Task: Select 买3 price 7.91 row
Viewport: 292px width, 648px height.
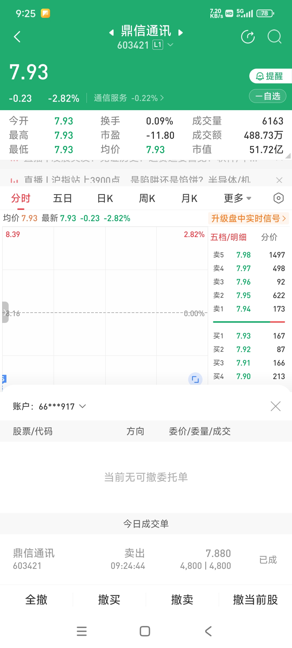Action: point(249,363)
